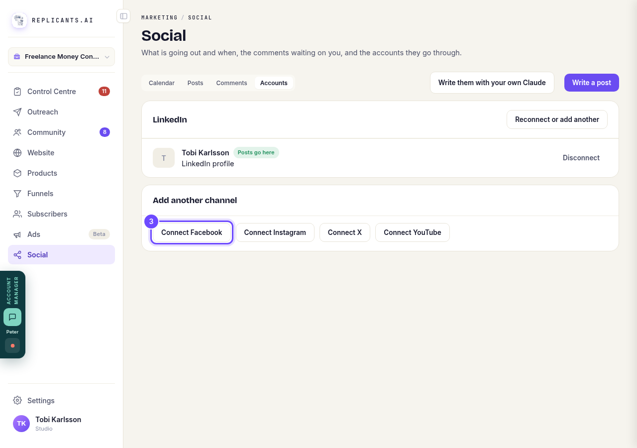Click the Website globe icon

point(17,153)
